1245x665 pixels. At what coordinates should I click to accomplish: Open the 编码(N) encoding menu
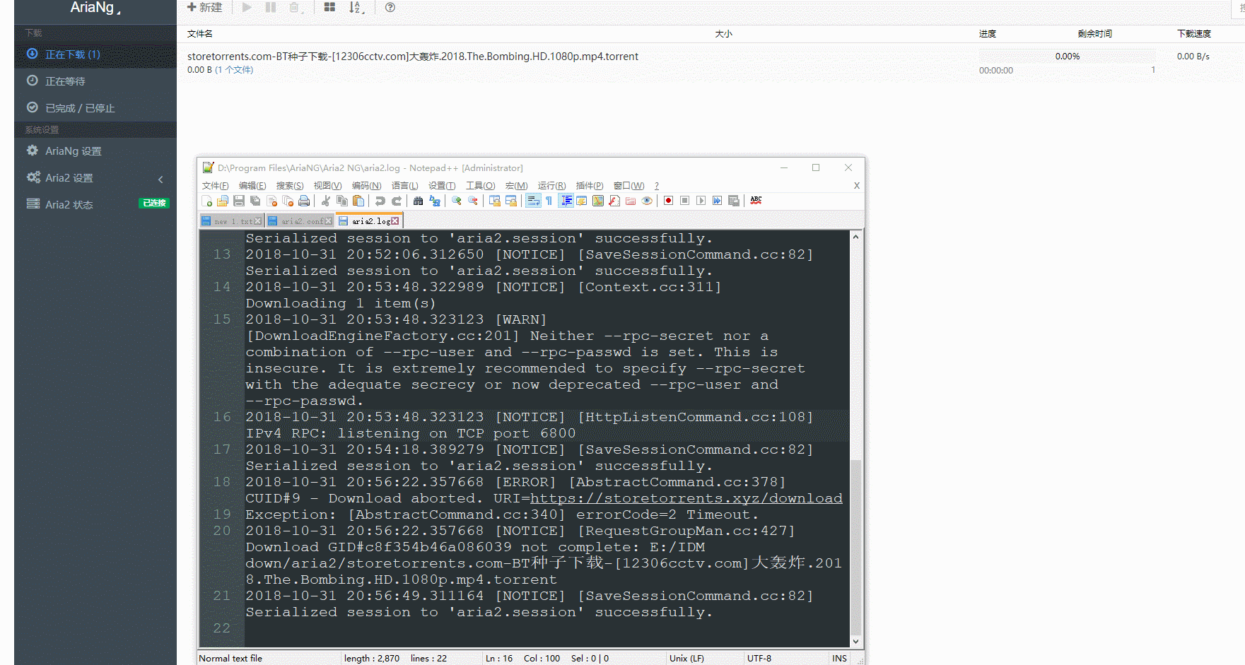coord(366,186)
